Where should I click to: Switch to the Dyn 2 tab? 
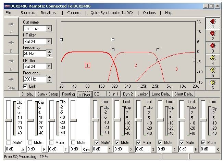coord(128,94)
